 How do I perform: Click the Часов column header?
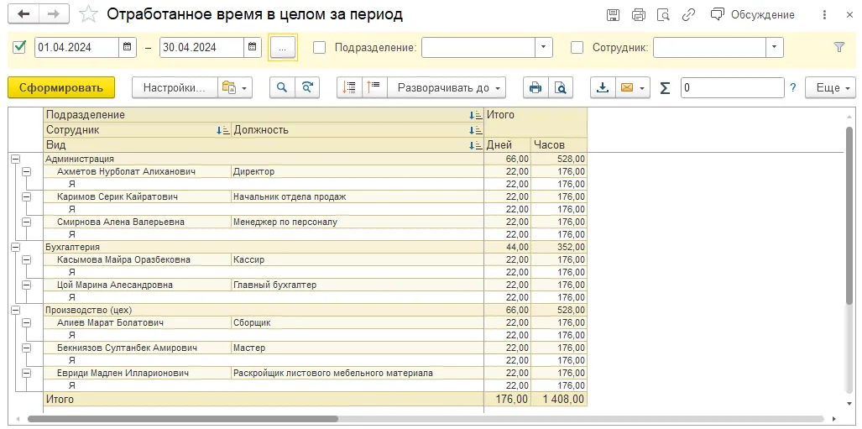pos(558,145)
